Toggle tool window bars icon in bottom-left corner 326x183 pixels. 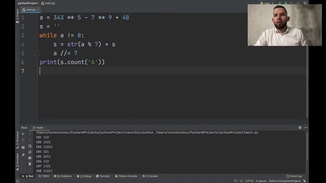[x=18, y=181]
